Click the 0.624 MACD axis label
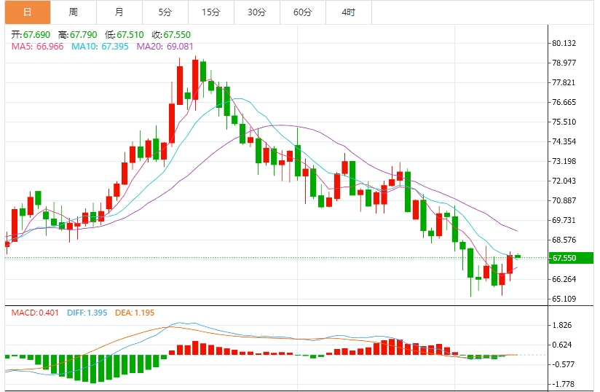The width and height of the screenshot is (600, 392). point(562,345)
